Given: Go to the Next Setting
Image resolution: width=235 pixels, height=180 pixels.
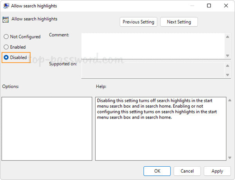Looking at the screenshot, I should click(x=179, y=22).
